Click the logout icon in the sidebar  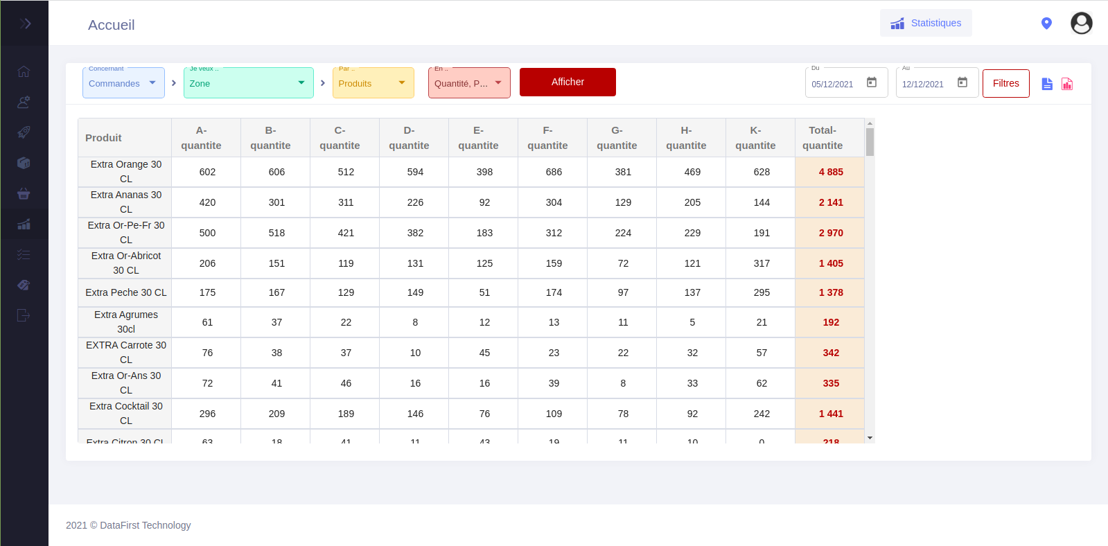tap(24, 315)
